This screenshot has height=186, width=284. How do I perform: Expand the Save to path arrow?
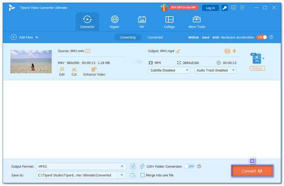coord(122,175)
